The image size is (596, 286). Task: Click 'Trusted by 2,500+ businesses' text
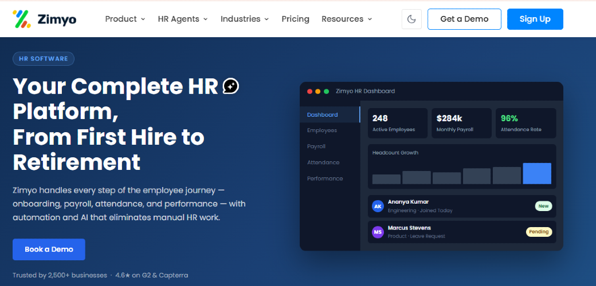pyautogui.click(x=60, y=275)
